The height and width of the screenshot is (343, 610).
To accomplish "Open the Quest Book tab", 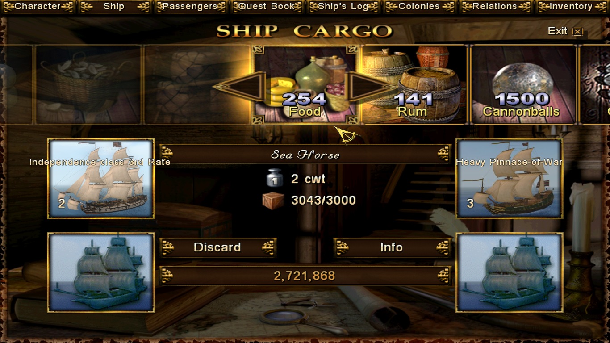I will (x=267, y=7).
